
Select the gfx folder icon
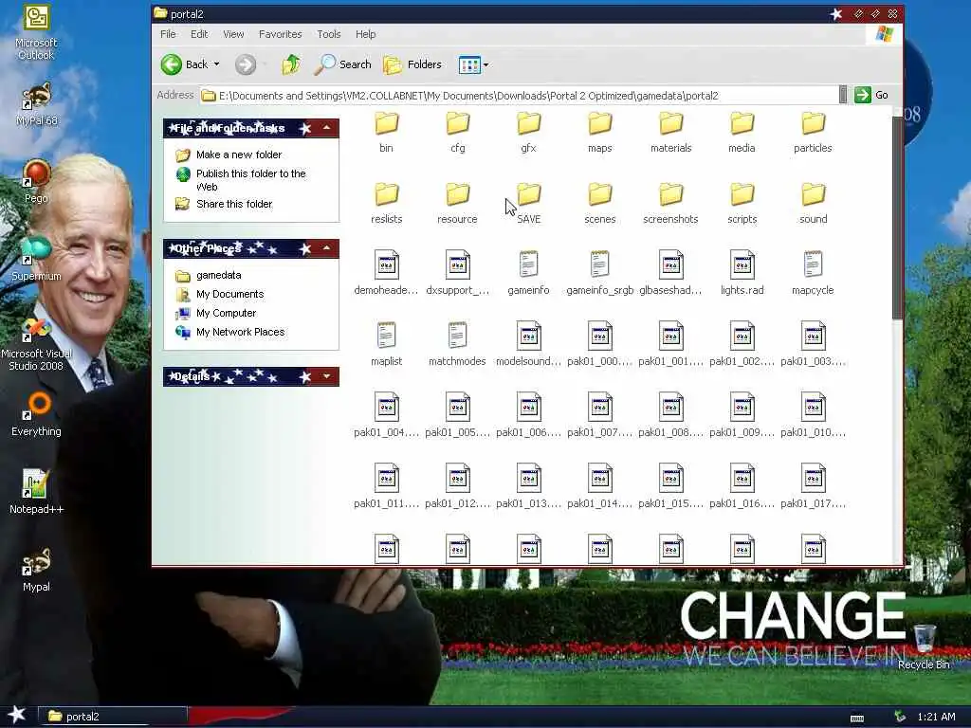pos(529,123)
